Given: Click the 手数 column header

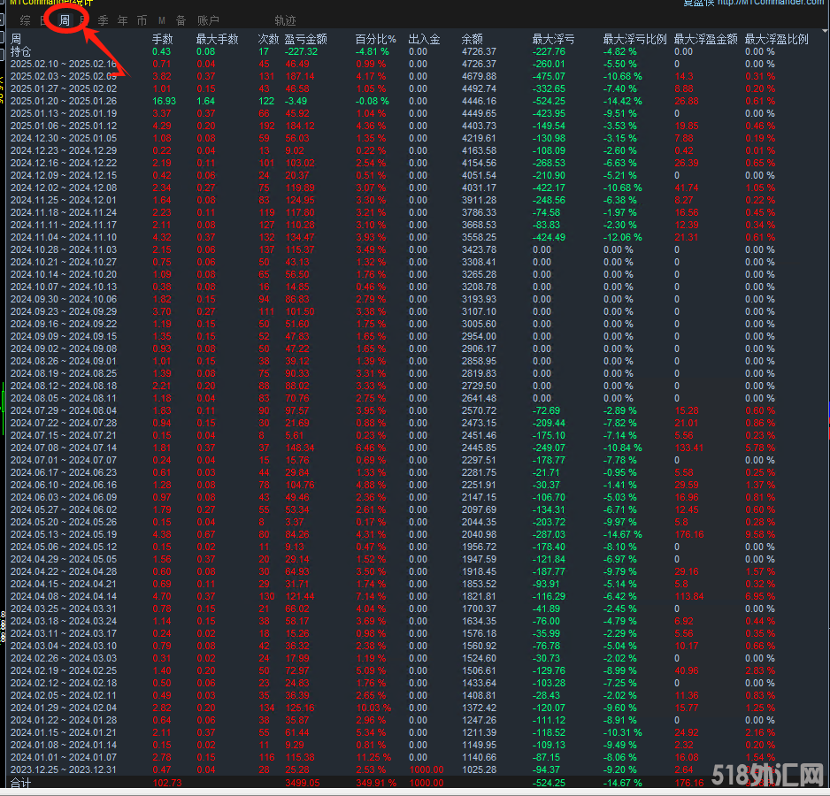Looking at the screenshot, I should [163, 39].
